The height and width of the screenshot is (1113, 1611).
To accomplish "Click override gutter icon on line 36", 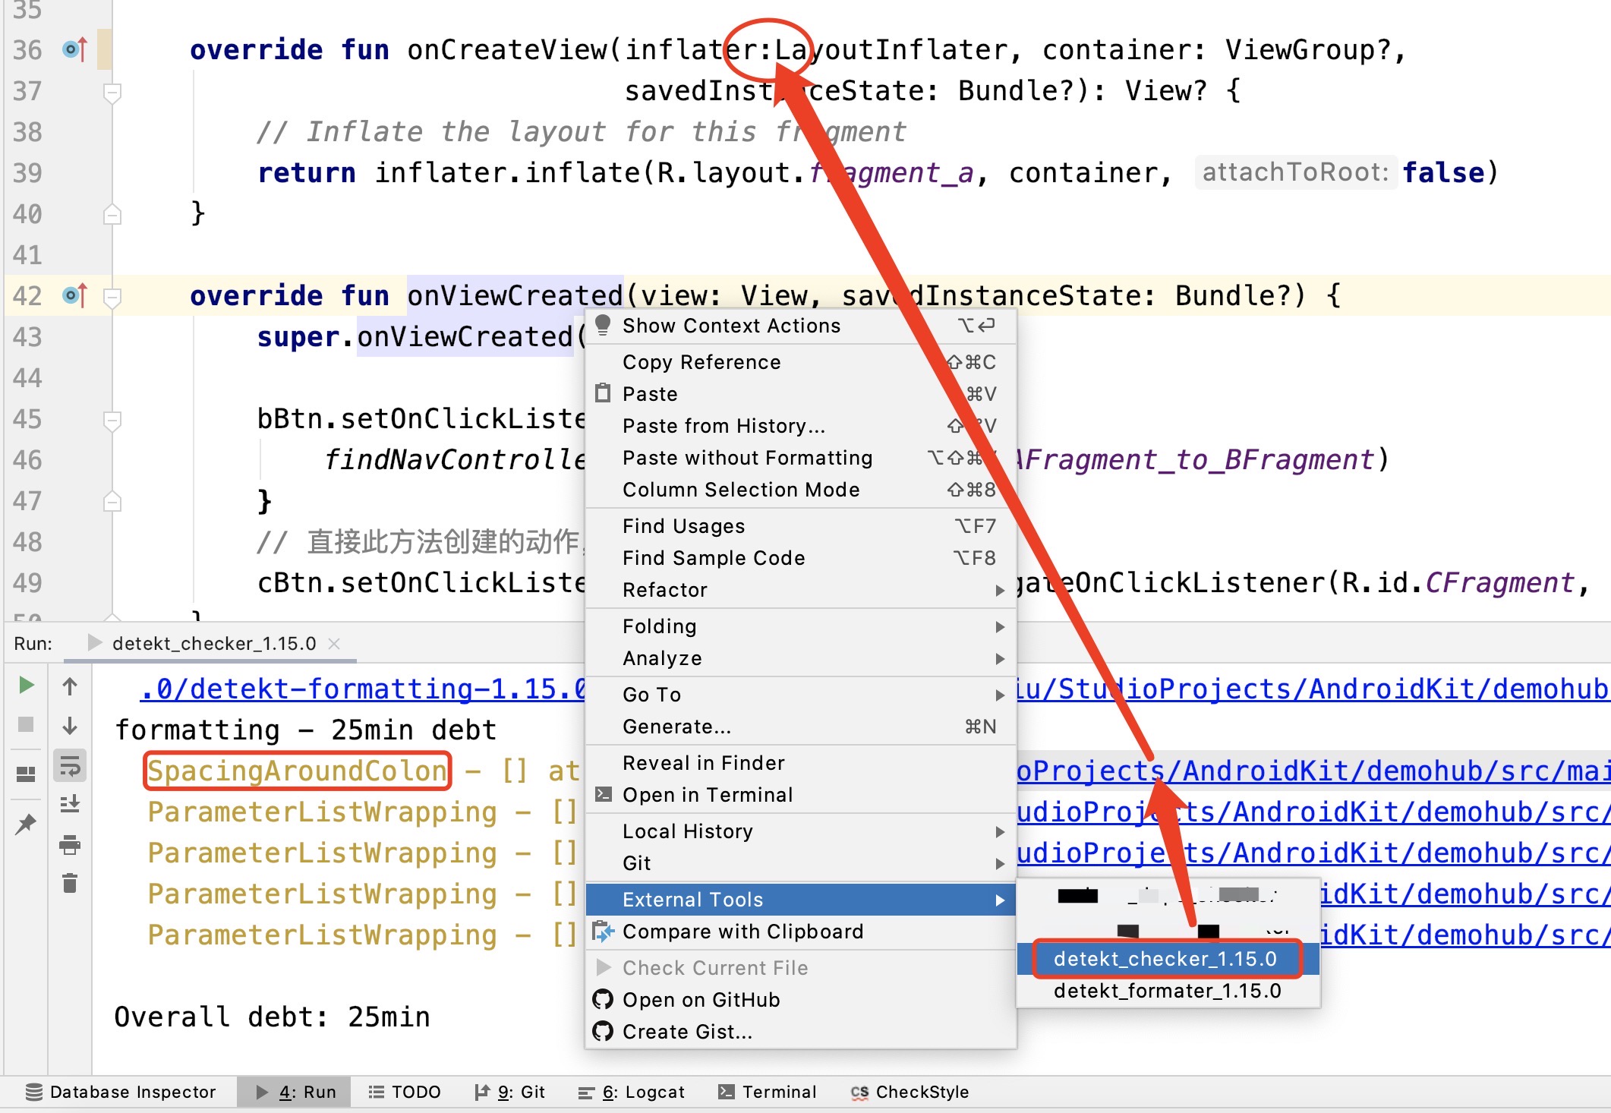I will point(74,50).
